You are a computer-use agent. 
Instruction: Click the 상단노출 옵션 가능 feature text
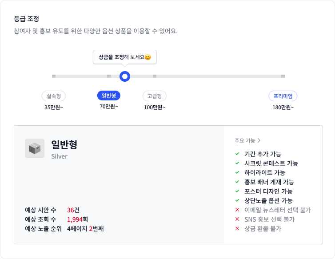[x=268, y=200]
